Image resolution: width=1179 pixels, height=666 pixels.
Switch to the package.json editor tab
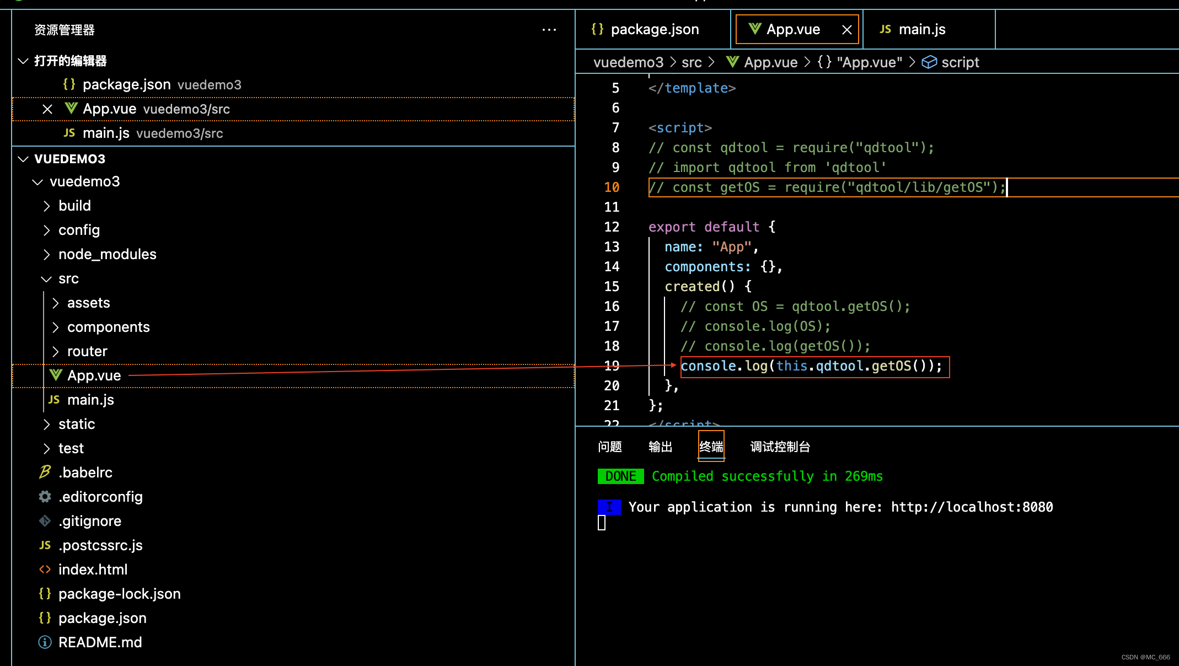click(x=653, y=29)
